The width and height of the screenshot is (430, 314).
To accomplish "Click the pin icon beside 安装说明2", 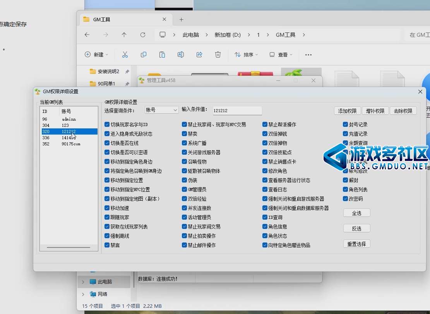I will pos(127,72).
